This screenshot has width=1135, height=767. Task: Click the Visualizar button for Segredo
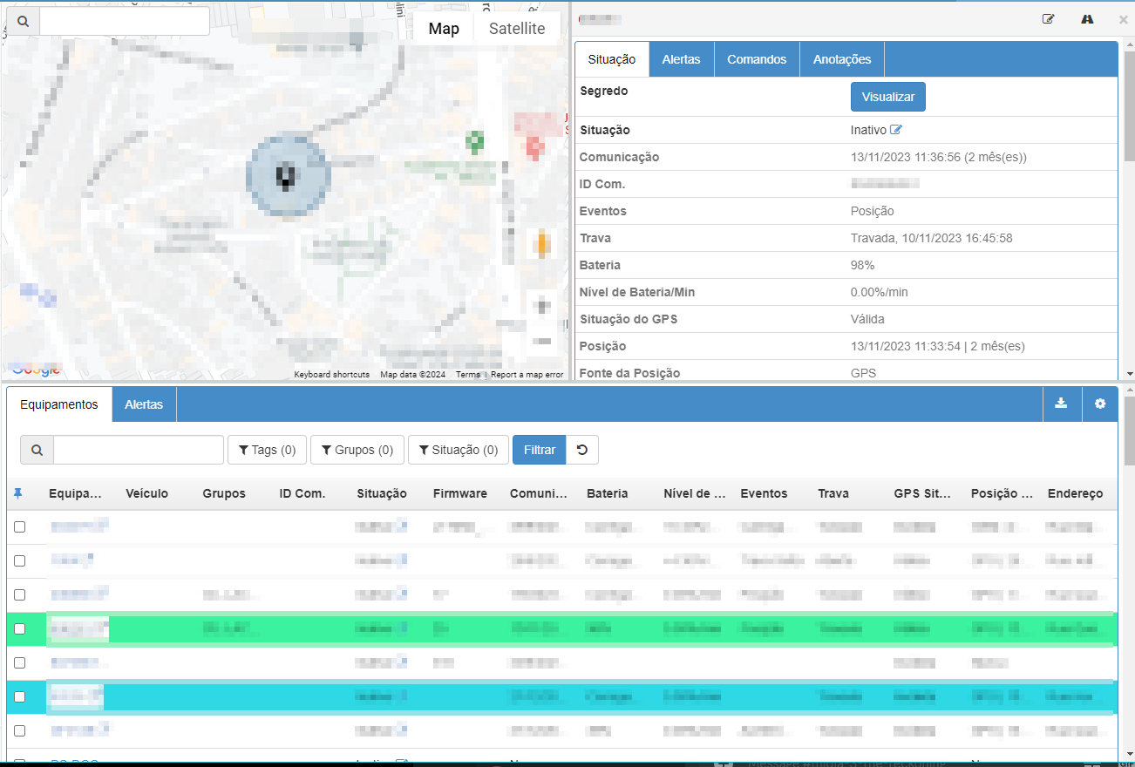point(888,97)
